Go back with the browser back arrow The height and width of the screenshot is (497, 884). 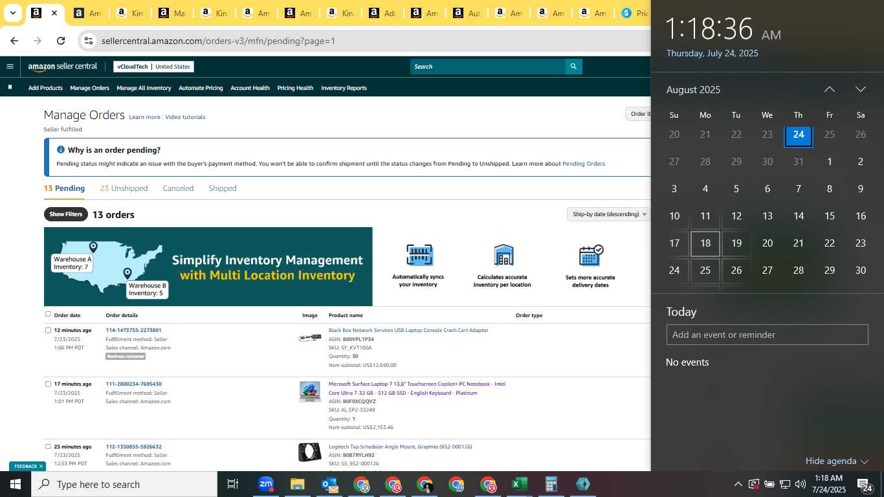[x=14, y=41]
